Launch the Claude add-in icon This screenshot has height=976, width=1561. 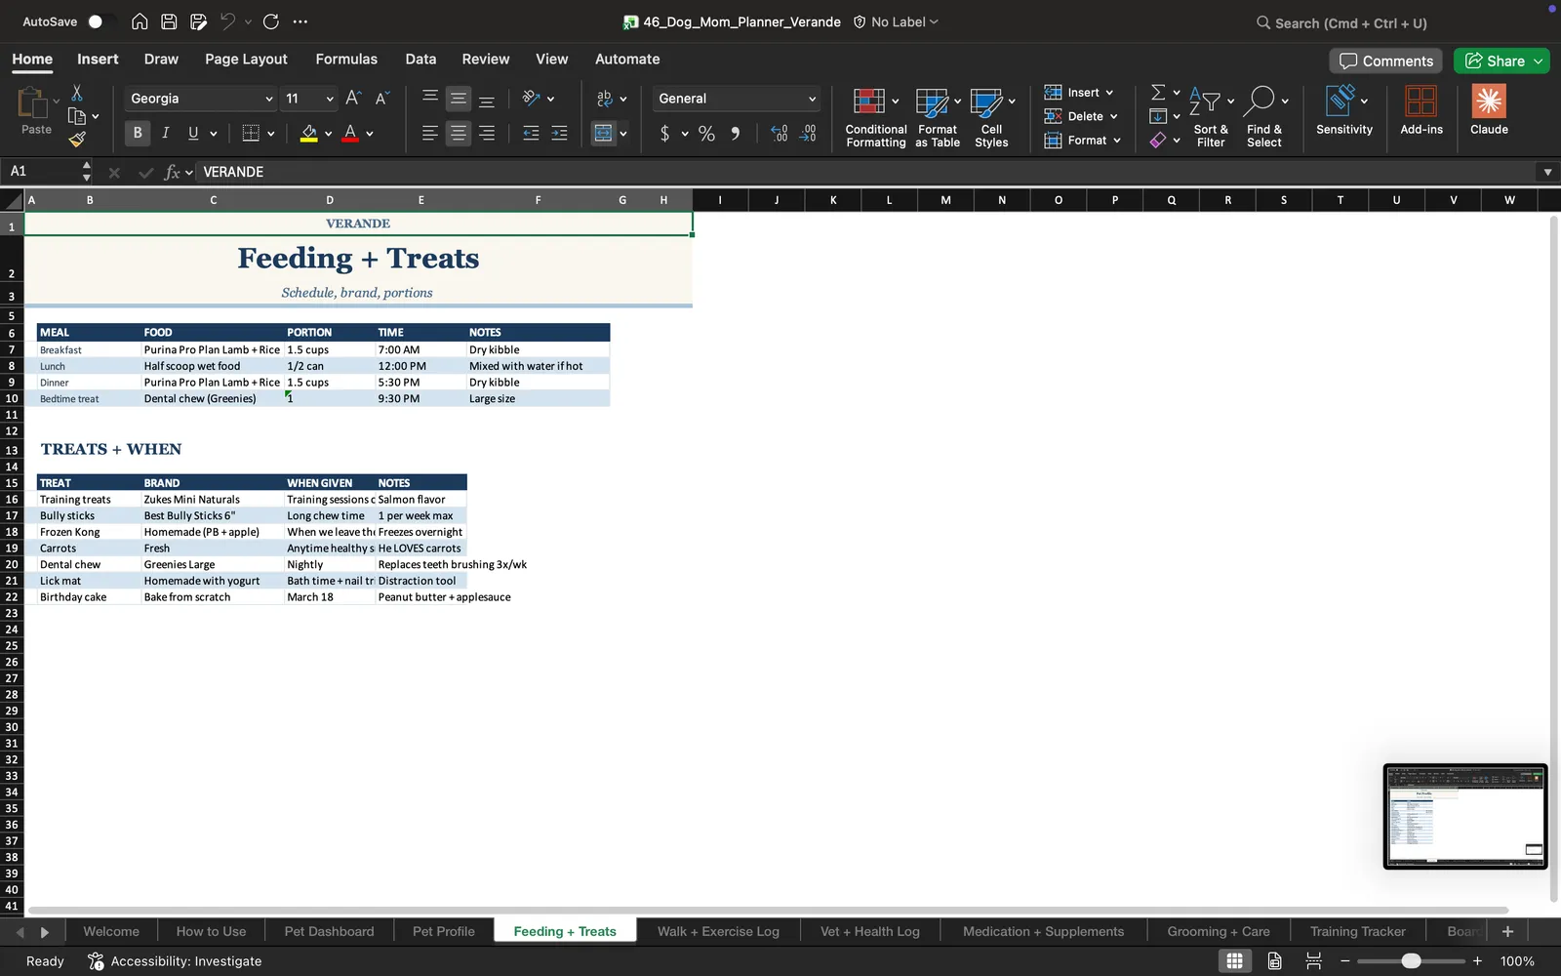click(1489, 102)
